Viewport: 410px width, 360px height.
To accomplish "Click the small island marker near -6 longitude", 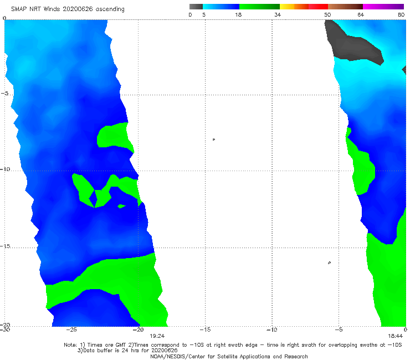I will (330, 263).
